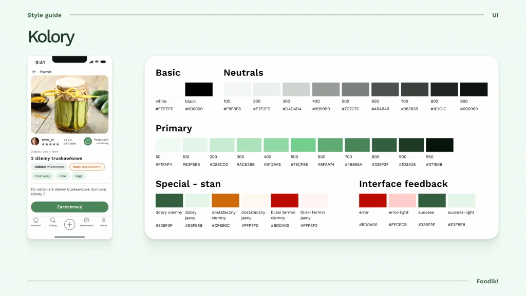Open the messages icon in bottom navigation
The width and height of the screenshot is (526, 296).
pyautogui.click(x=86, y=220)
